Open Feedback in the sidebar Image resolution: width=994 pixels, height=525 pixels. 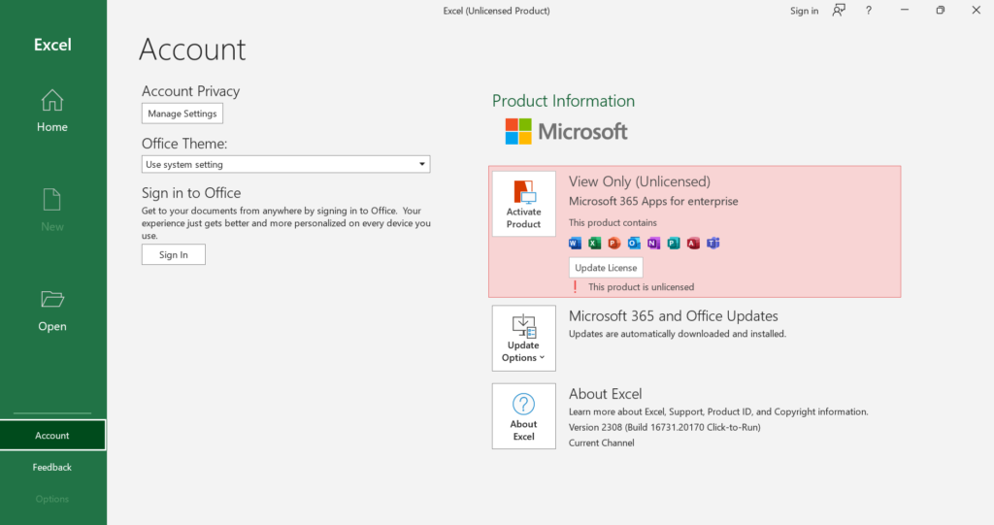point(52,467)
